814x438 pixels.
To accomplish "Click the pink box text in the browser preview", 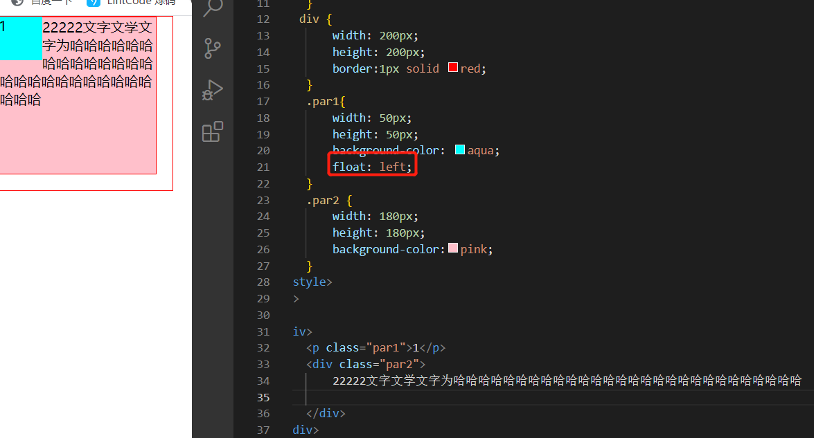I will click(76, 64).
